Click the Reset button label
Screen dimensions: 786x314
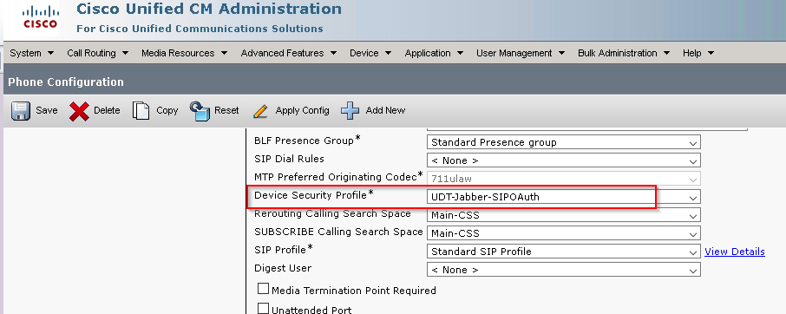click(226, 110)
